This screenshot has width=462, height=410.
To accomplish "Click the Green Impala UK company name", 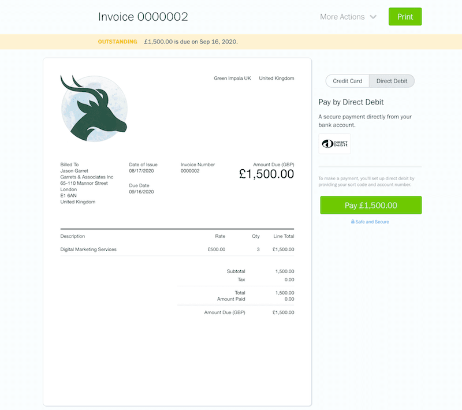I will (x=232, y=78).
